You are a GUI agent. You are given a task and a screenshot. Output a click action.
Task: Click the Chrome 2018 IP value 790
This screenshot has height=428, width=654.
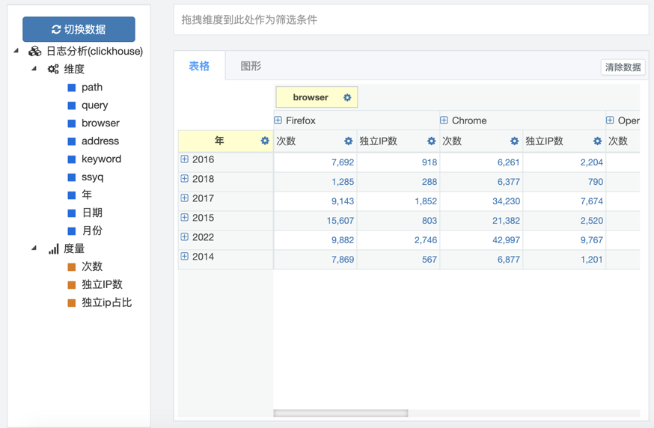click(595, 182)
